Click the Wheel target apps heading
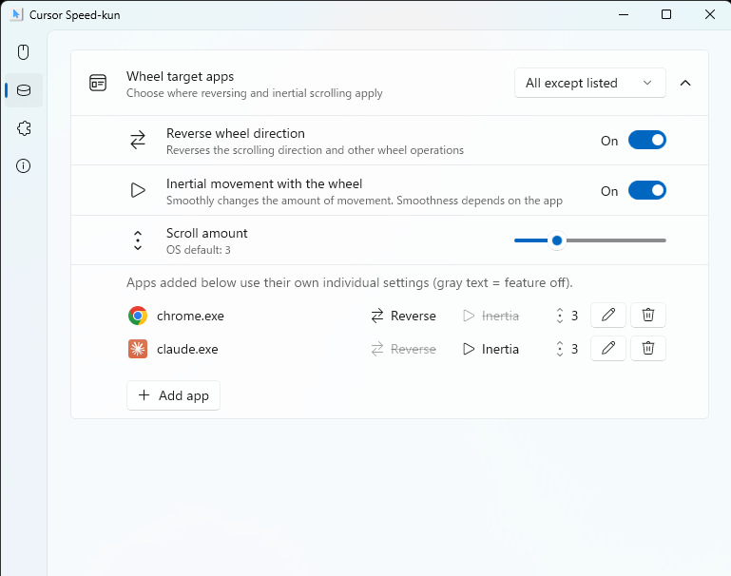This screenshot has width=731, height=576. (180, 76)
